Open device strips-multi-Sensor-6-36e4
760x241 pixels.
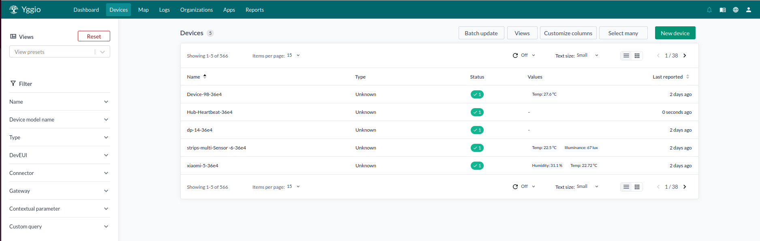point(216,148)
